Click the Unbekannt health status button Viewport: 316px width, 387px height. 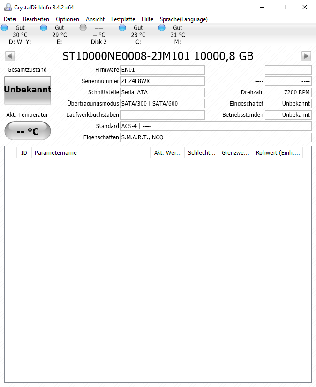28,91
